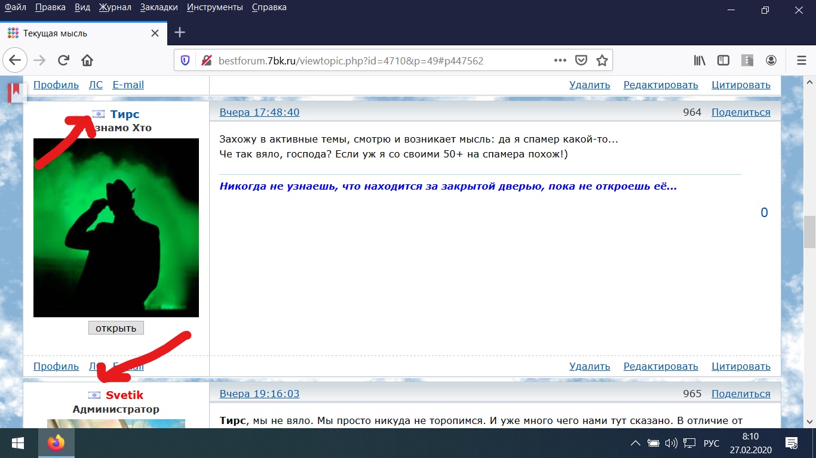Open the Вид menu

click(x=82, y=7)
